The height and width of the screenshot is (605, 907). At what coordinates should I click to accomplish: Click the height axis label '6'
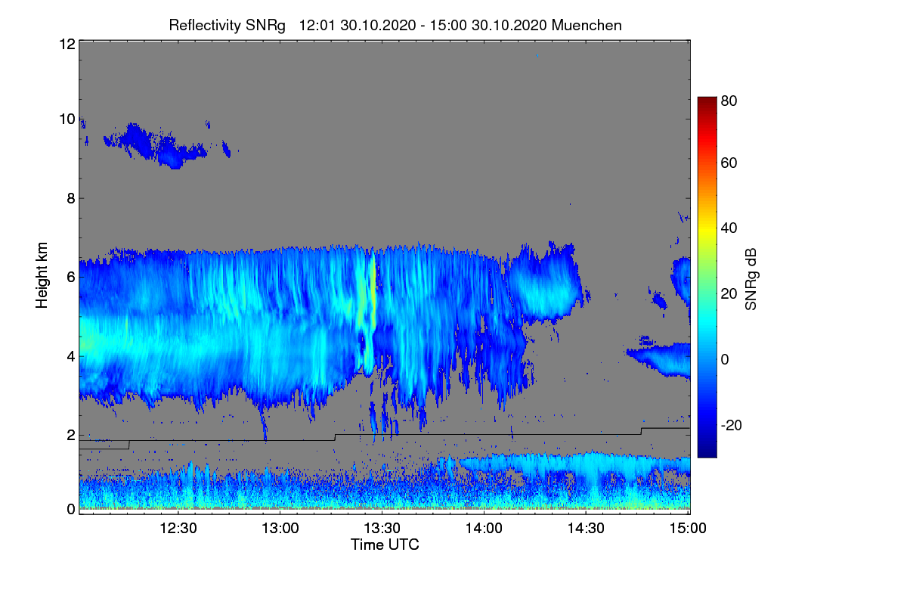click(x=70, y=277)
